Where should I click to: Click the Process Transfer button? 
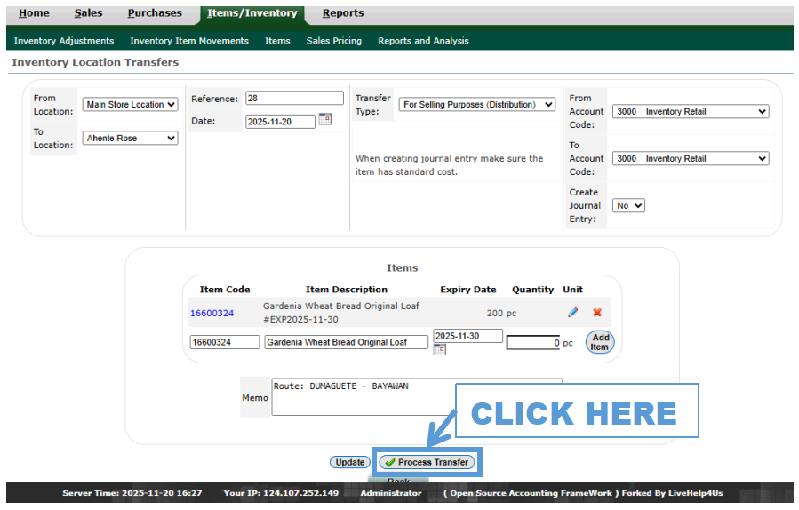(427, 462)
